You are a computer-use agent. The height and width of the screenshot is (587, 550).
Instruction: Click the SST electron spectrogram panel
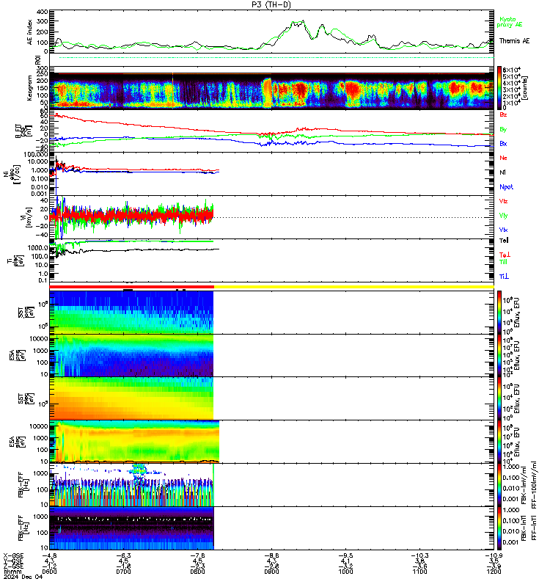pos(131,398)
